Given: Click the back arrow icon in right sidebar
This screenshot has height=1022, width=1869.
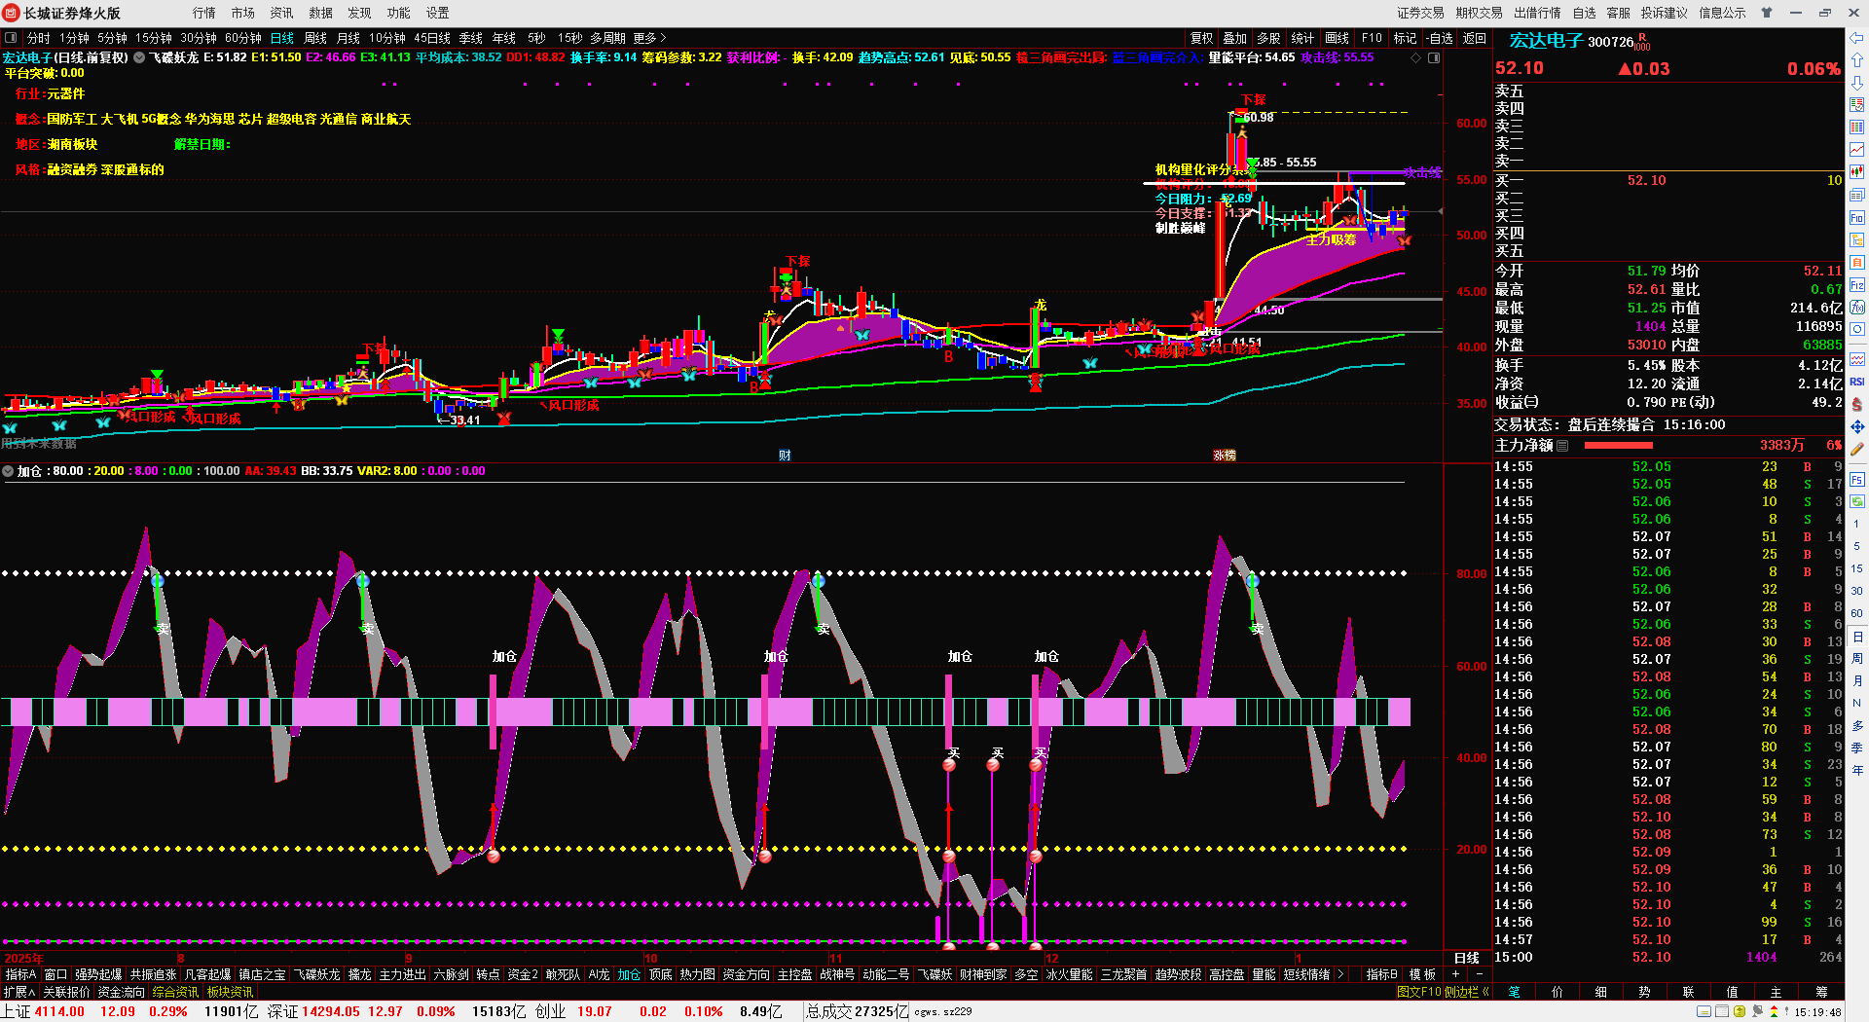Looking at the screenshot, I should click(1857, 38).
